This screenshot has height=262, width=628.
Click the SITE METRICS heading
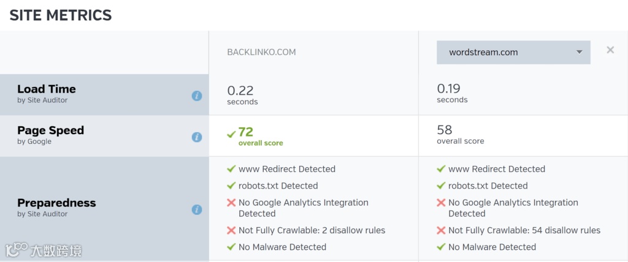pos(61,15)
